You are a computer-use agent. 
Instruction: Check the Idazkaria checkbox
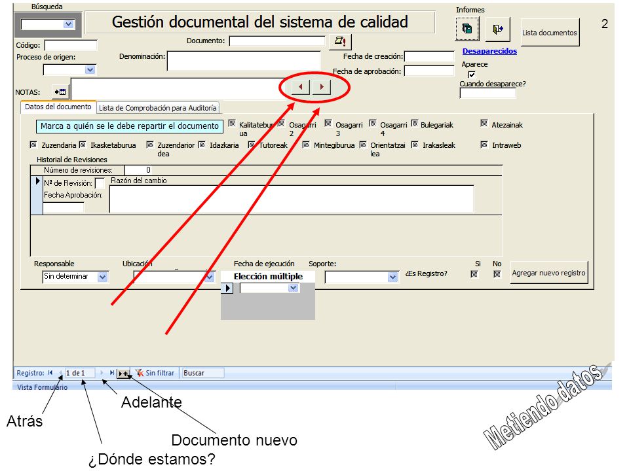coord(202,145)
